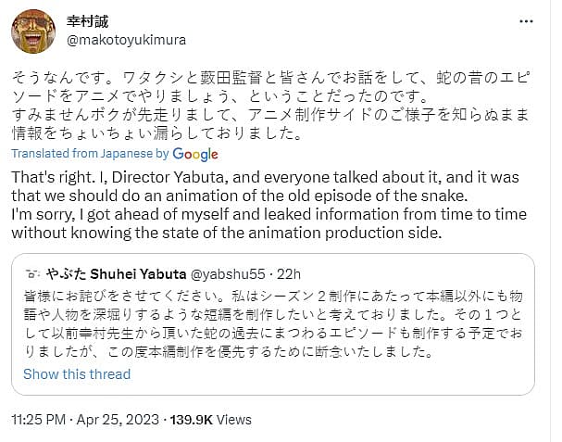The width and height of the screenshot is (562, 442).
Task: Click the 'Show this thread' link
Action: coord(77,374)
